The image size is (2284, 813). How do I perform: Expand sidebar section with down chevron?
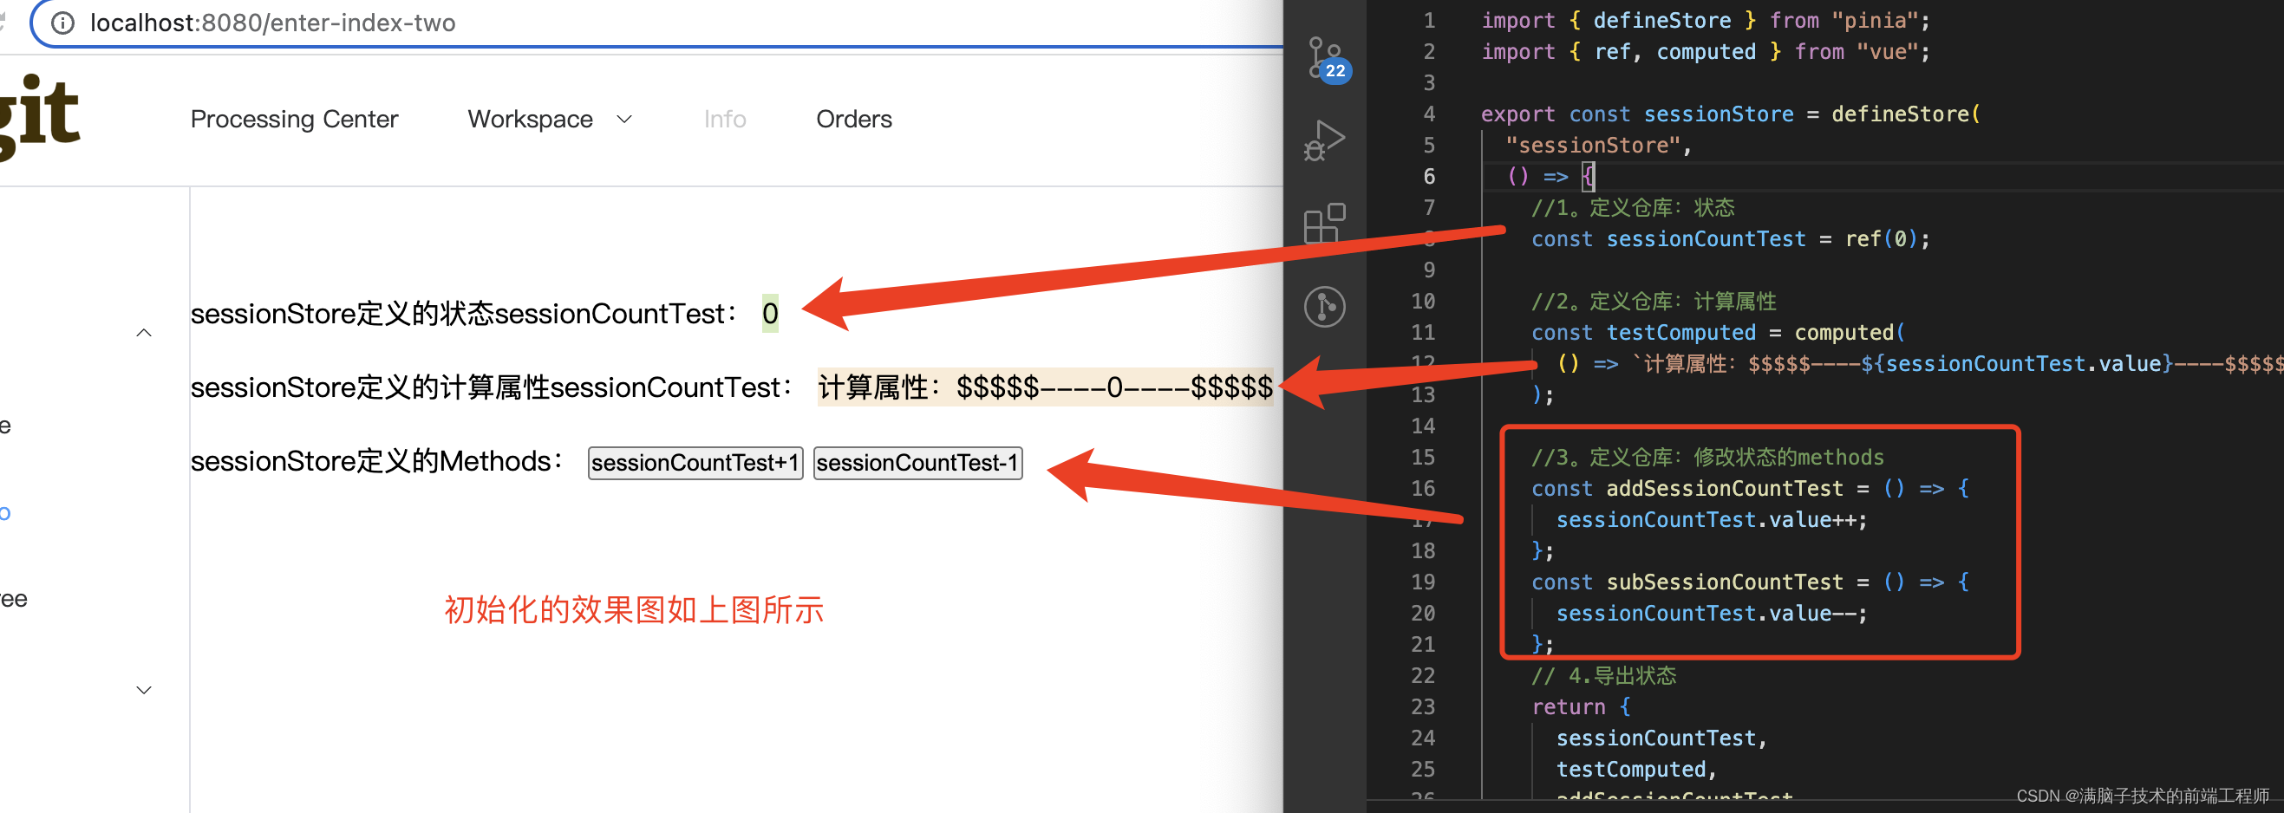(144, 690)
